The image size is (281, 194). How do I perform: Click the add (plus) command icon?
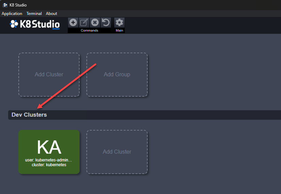[73, 22]
